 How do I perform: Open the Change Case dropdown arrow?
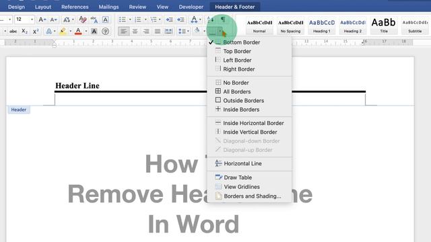point(73,19)
